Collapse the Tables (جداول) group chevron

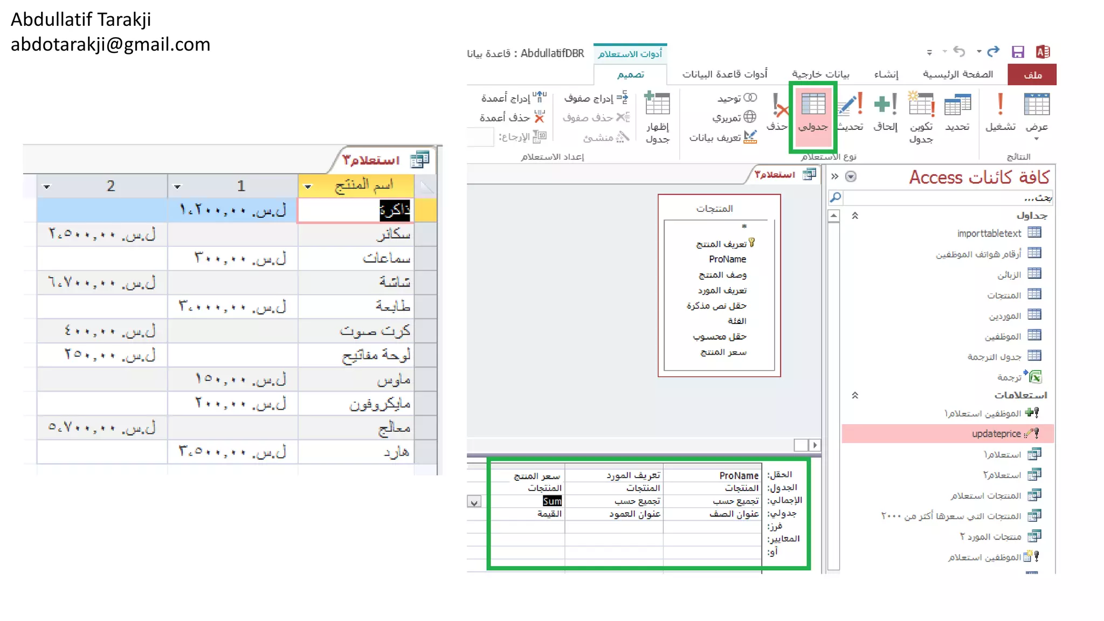855,216
